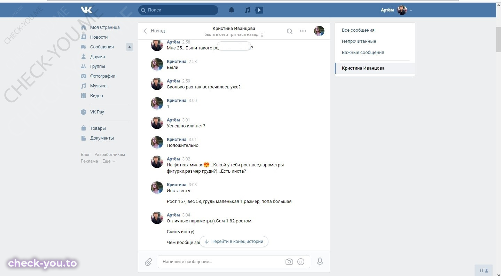Click the unread messages badge 4
The width and height of the screenshot is (501, 276).
pos(130,47)
